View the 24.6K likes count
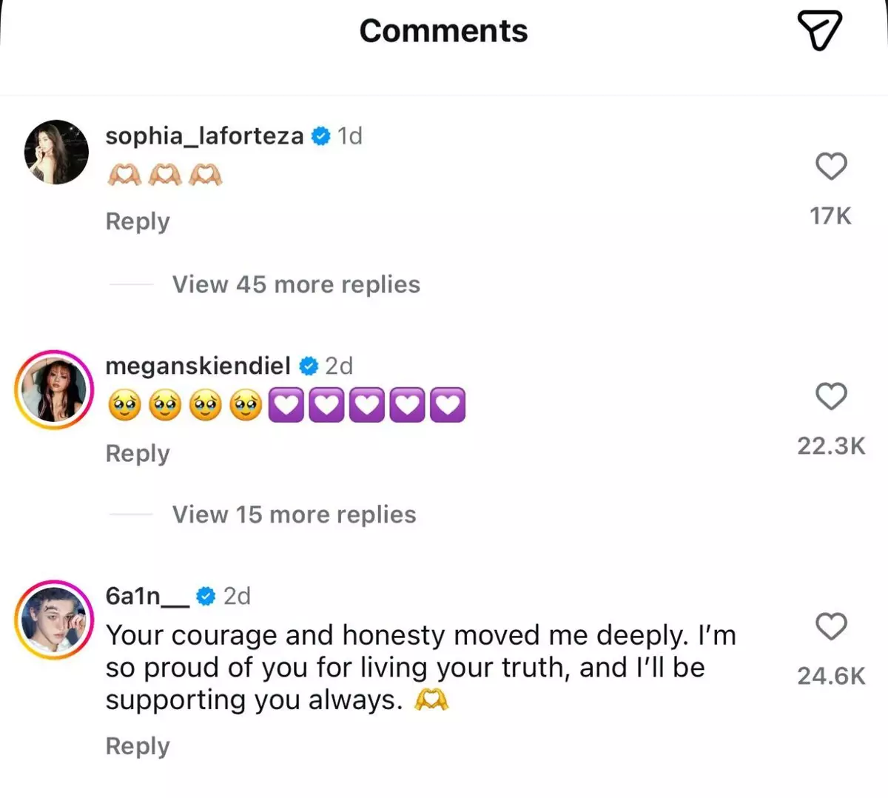This screenshot has width=888, height=798. click(831, 676)
